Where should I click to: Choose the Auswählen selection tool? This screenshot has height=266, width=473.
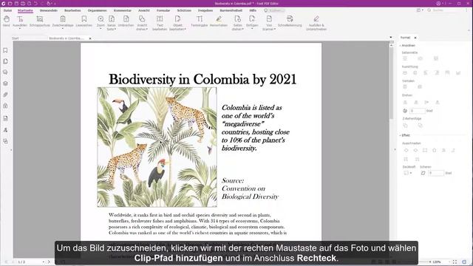pos(20,21)
